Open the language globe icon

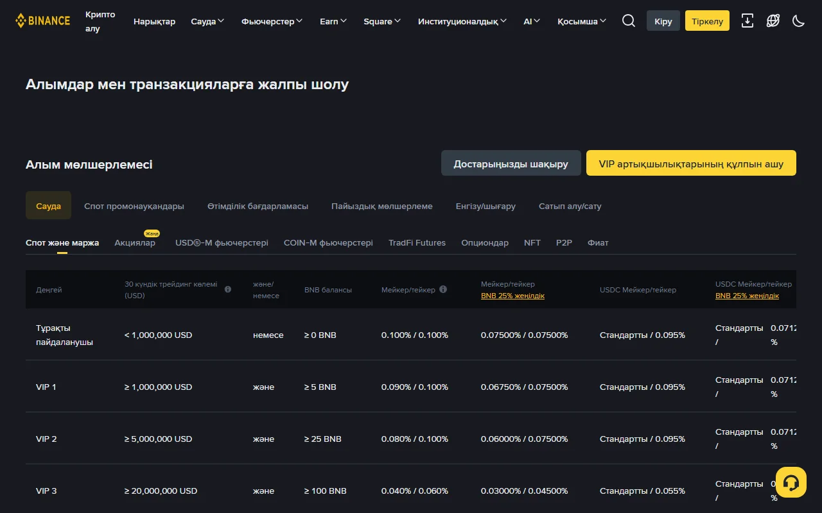tap(773, 21)
